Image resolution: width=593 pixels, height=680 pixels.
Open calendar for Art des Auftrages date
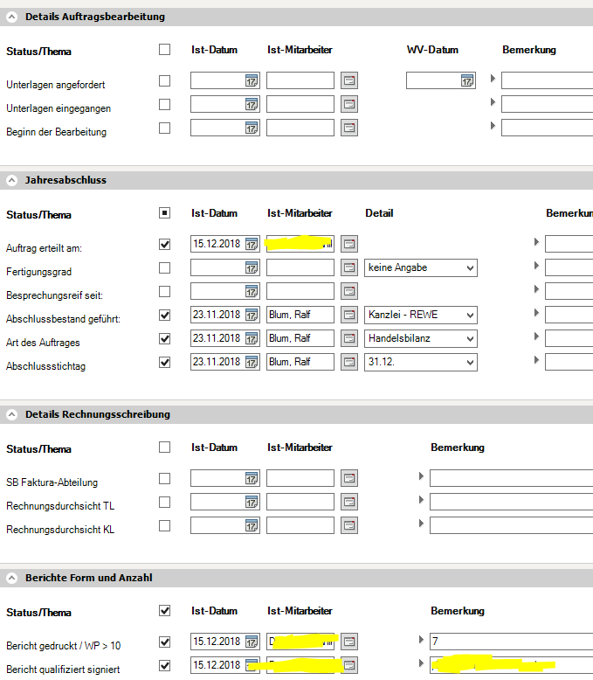tap(252, 339)
